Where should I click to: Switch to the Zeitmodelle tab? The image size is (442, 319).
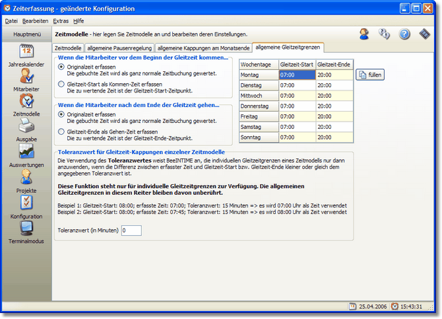tap(69, 48)
